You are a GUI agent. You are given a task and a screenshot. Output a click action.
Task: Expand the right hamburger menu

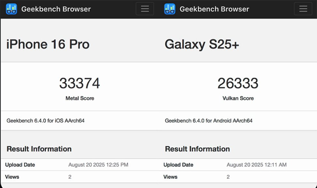pos(303,9)
